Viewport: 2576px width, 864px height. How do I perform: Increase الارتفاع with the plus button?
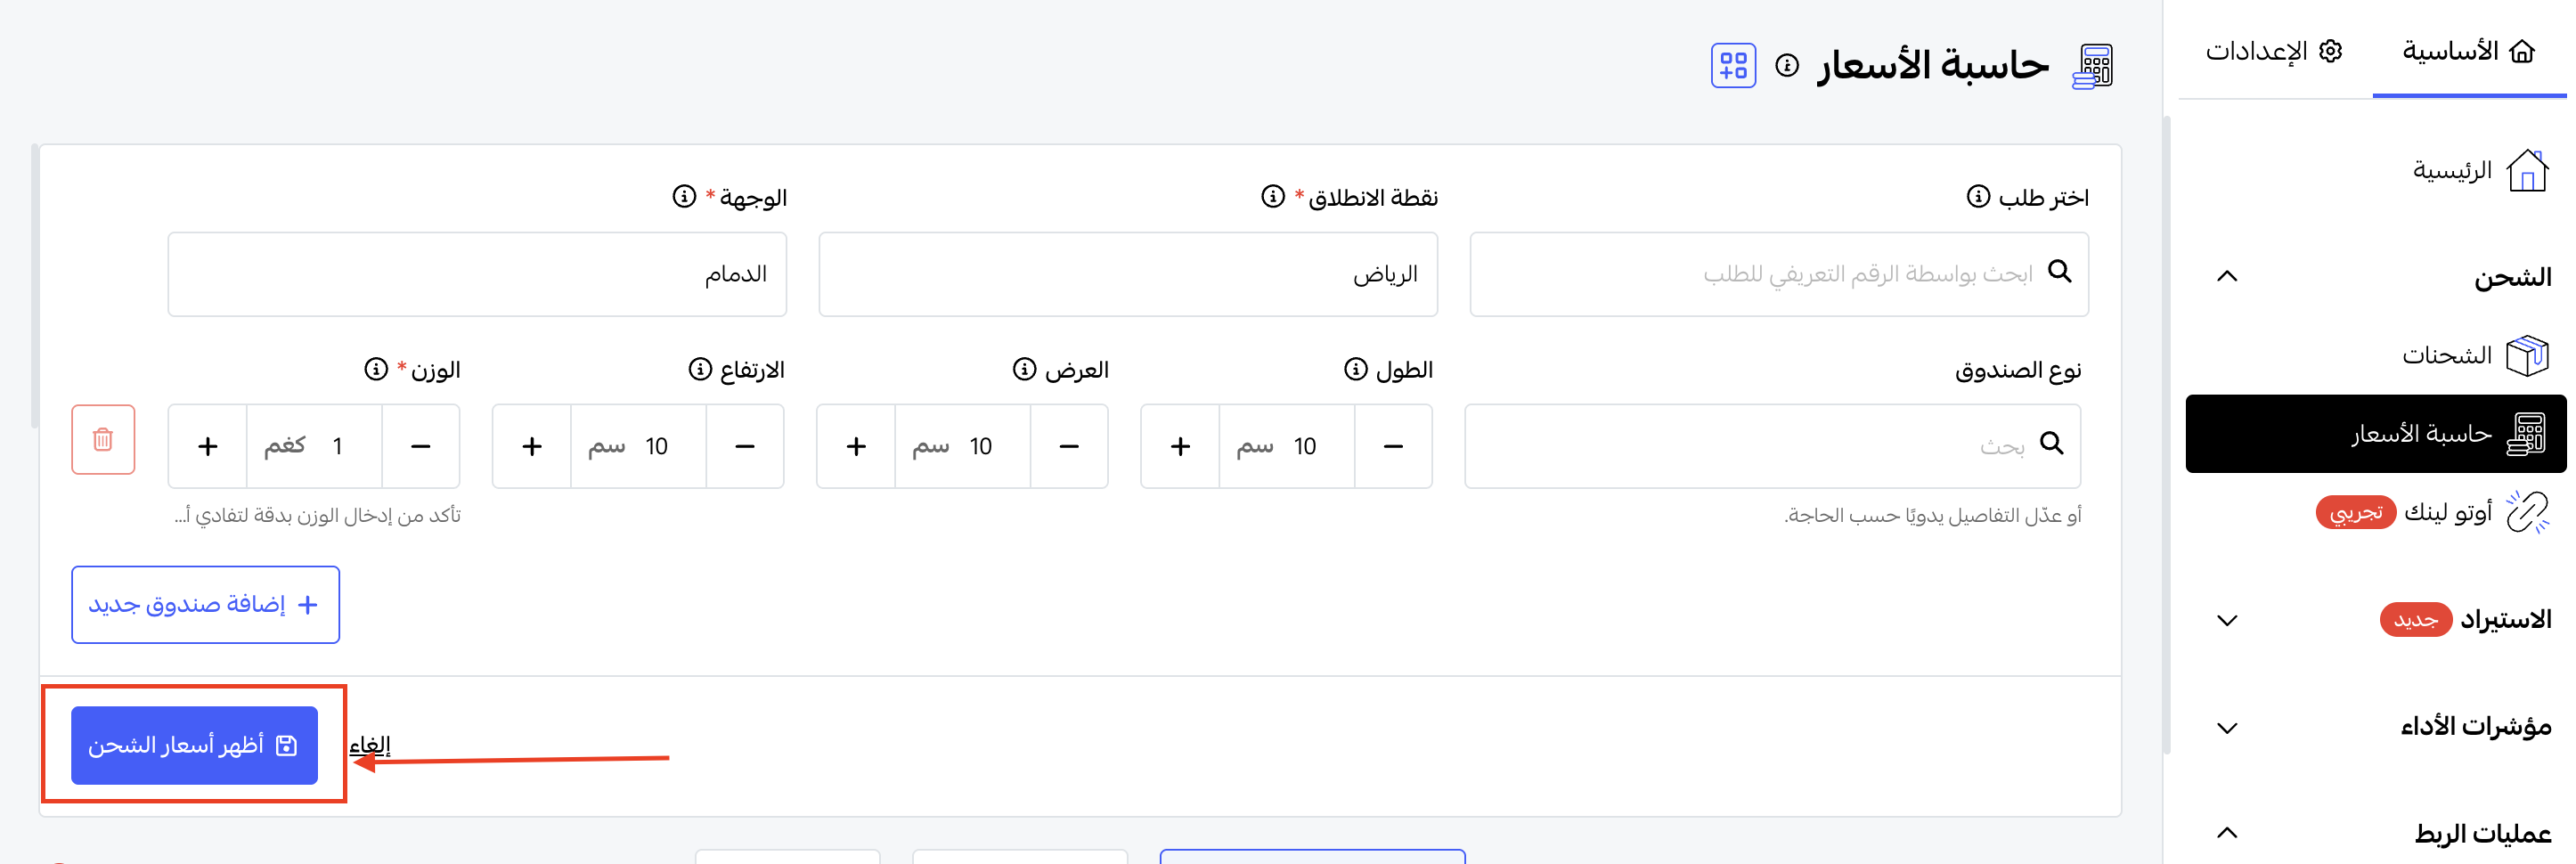(x=532, y=446)
